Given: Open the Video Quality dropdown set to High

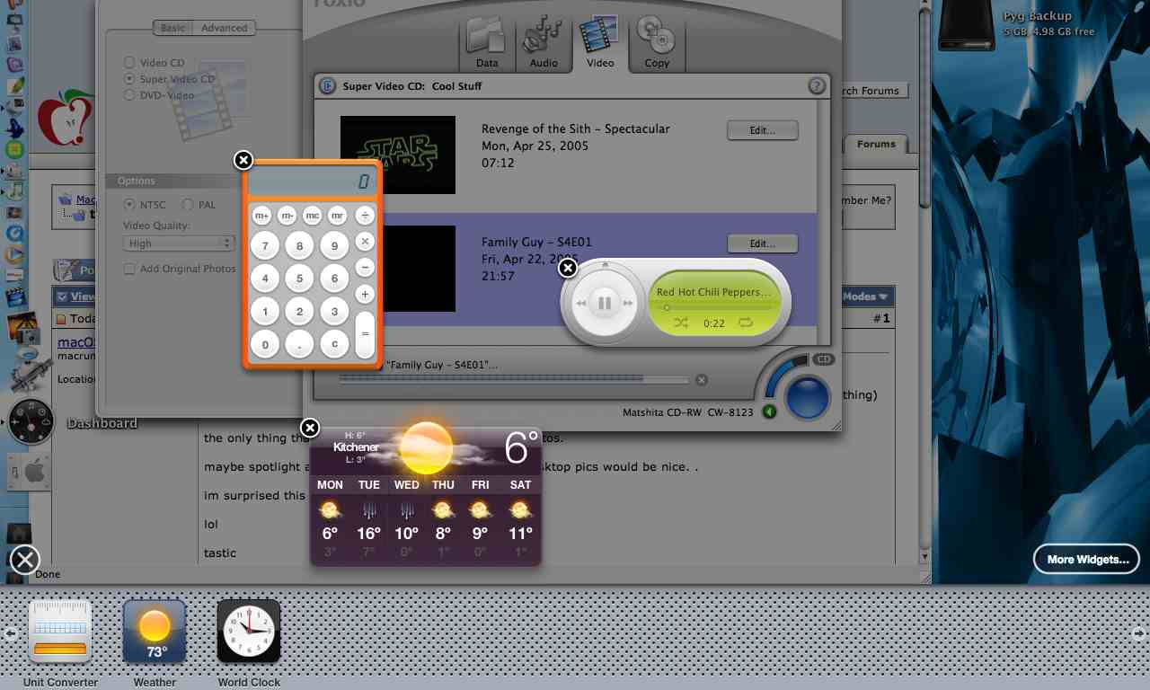Looking at the screenshot, I should point(178,243).
